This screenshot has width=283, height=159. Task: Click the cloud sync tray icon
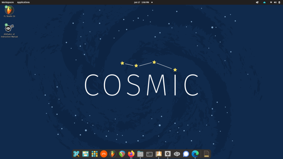(x=264, y=2)
